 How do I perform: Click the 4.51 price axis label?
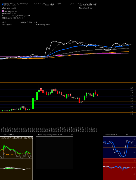pos(132,95)
